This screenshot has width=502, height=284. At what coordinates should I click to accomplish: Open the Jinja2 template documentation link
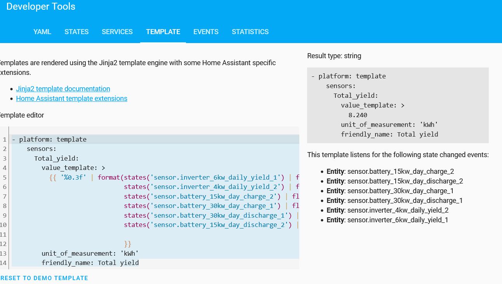[63, 89]
